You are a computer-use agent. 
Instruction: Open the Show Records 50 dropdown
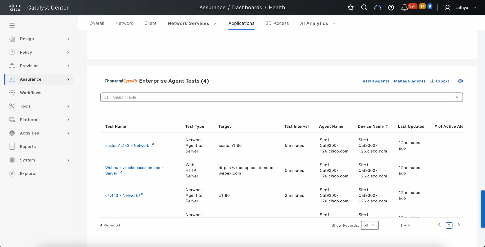(370, 225)
